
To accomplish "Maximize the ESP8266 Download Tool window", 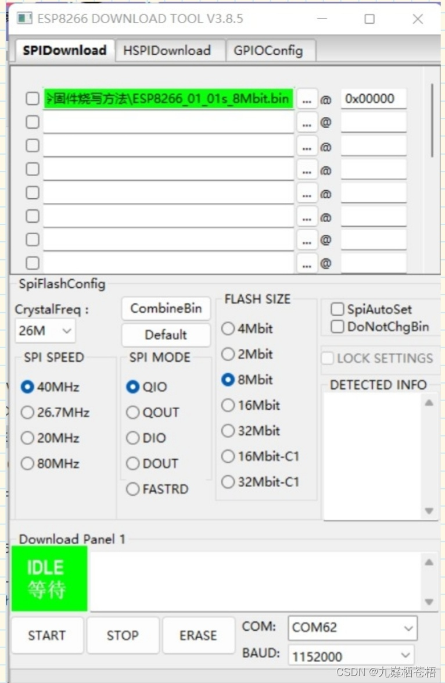I will click(x=369, y=19).
